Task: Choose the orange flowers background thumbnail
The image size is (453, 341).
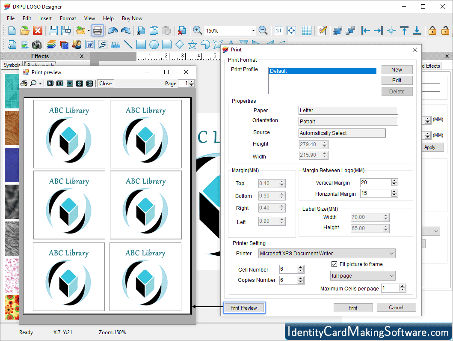Action: point(12,307)
